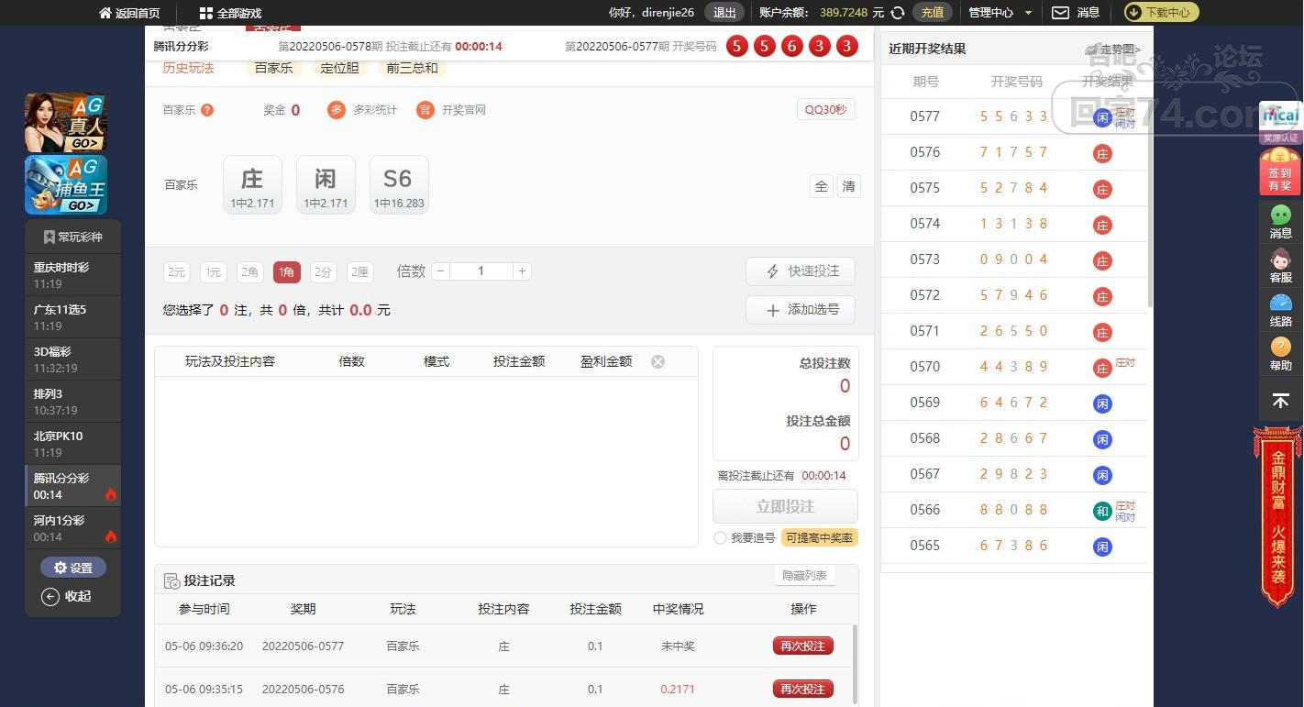Open AG真人 live casino banner

click(66, 122)
